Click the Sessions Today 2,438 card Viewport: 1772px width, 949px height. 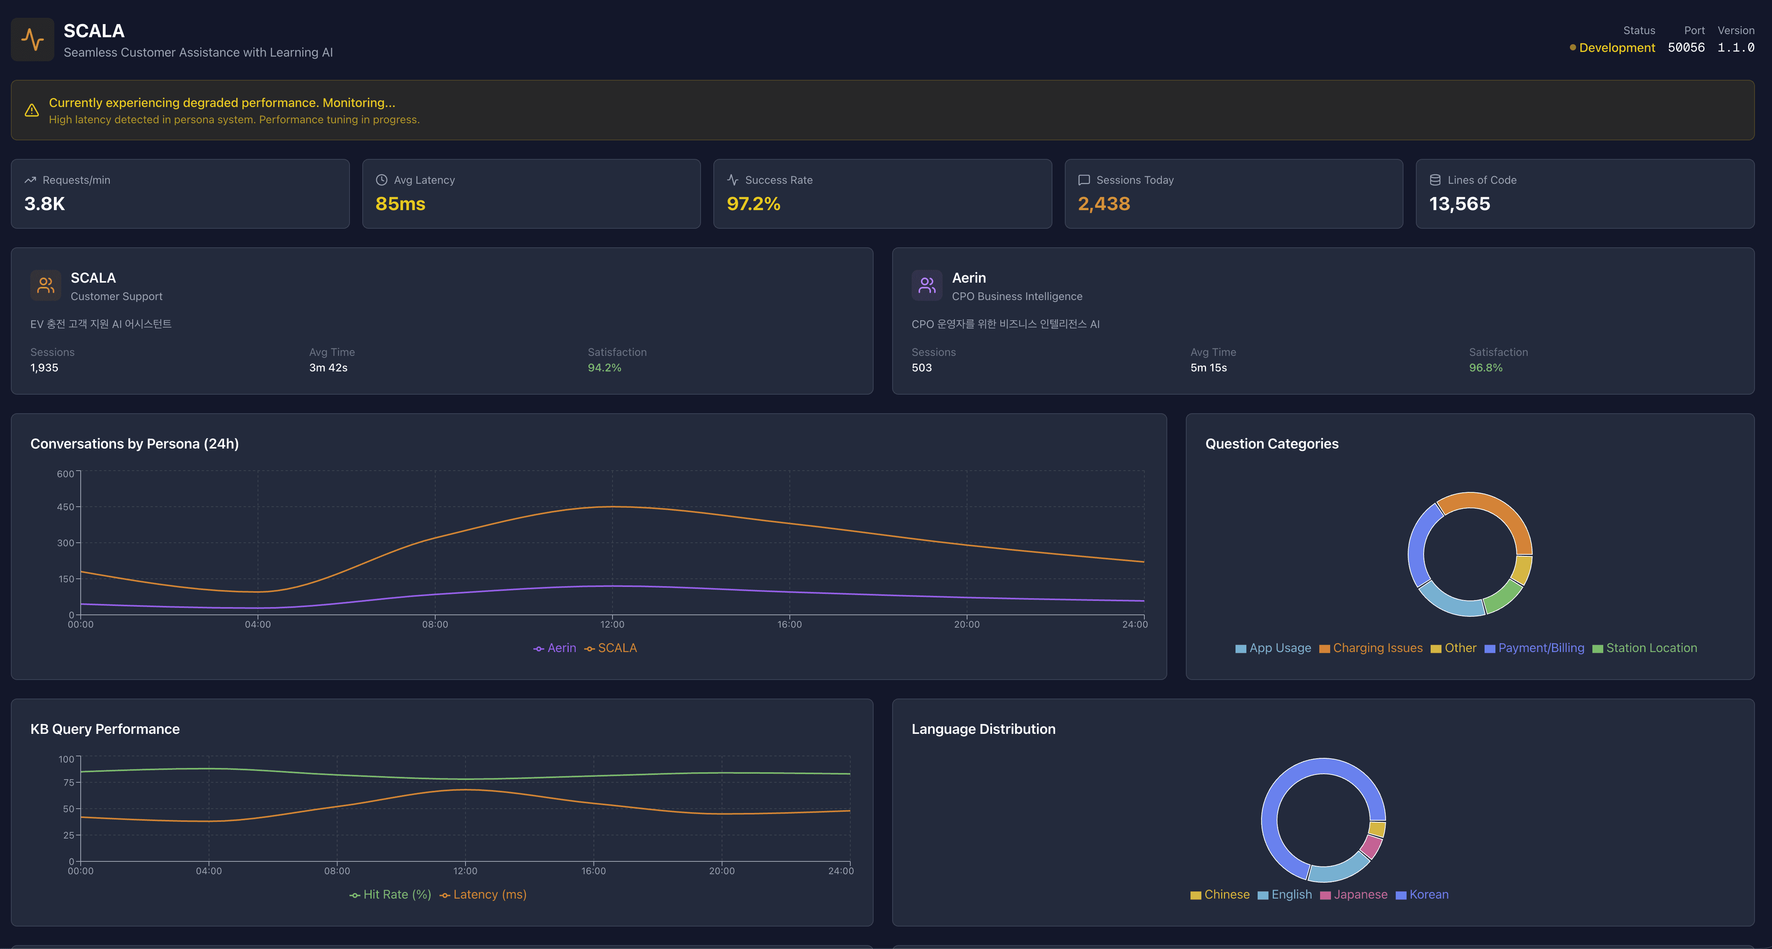pyautogui.click(x=1233, y=194)
